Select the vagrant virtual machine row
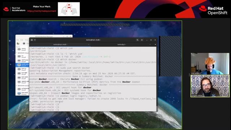 click(x=22, y=82)
